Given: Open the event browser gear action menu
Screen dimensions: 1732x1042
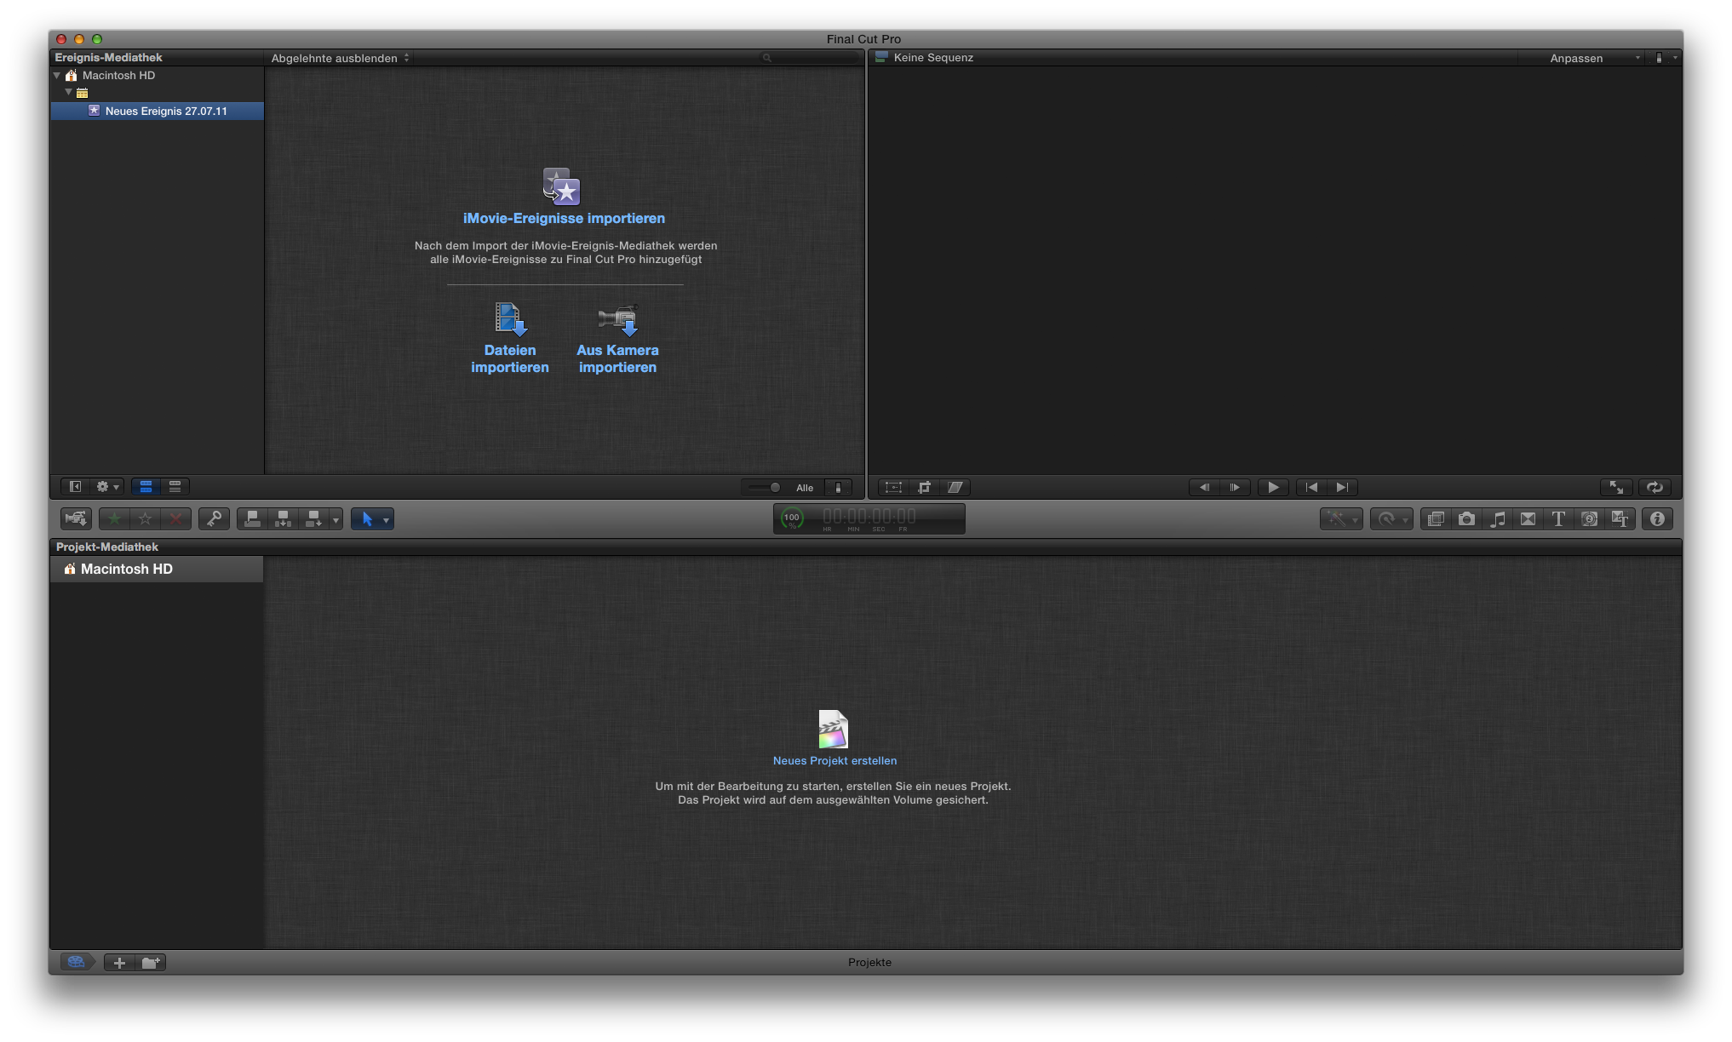Looking at the screenshot, I should point(106,486).
